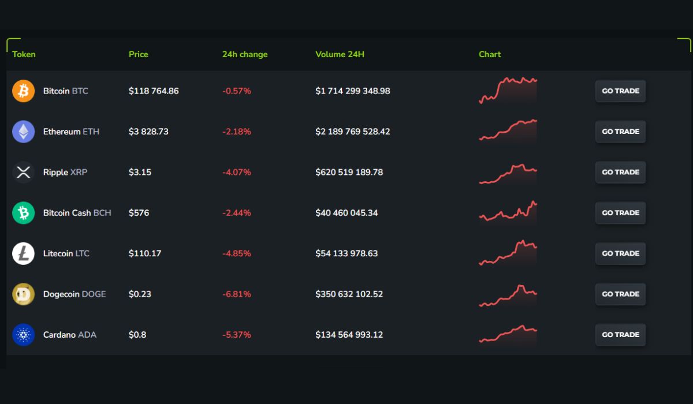Viewport: 693px width, 404px height.
Task: Click the Cardano ADA logo icon
Action: point(23,335)
